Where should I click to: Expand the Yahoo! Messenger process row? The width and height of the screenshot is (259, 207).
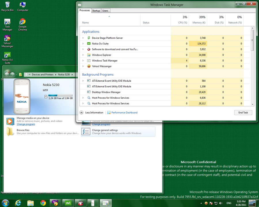pyautogui.click(x=83, y=66)
